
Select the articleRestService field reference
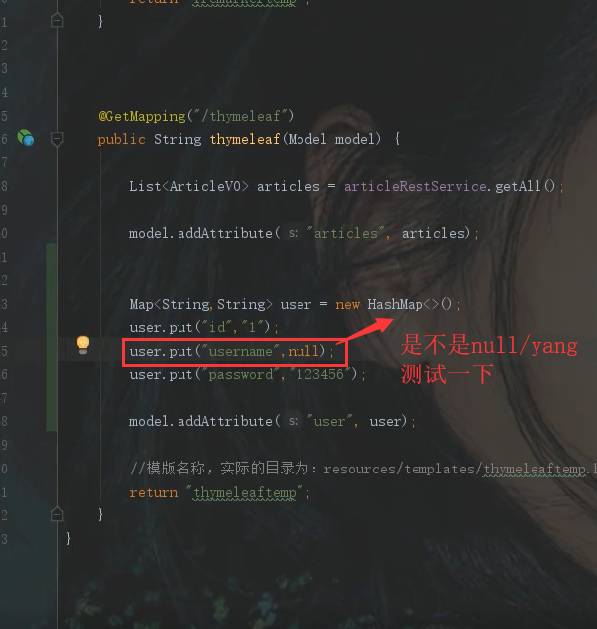(416, 186)
